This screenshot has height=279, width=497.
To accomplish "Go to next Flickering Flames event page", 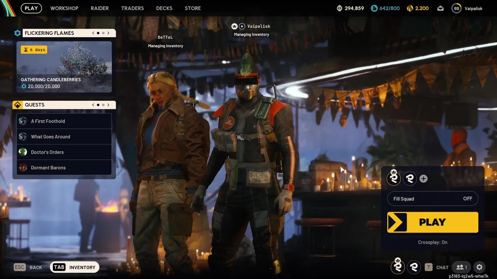I will [108, 33].
